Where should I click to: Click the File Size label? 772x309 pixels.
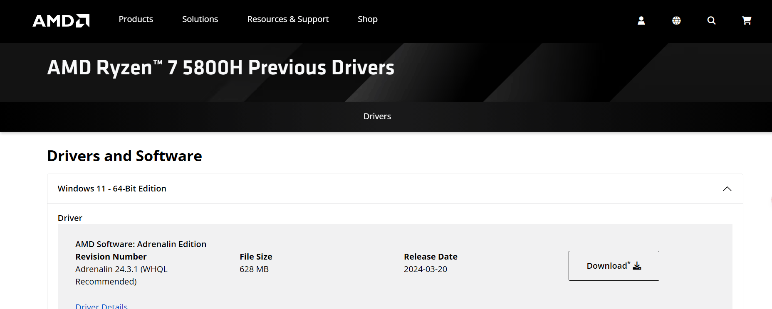click(256, 257)
